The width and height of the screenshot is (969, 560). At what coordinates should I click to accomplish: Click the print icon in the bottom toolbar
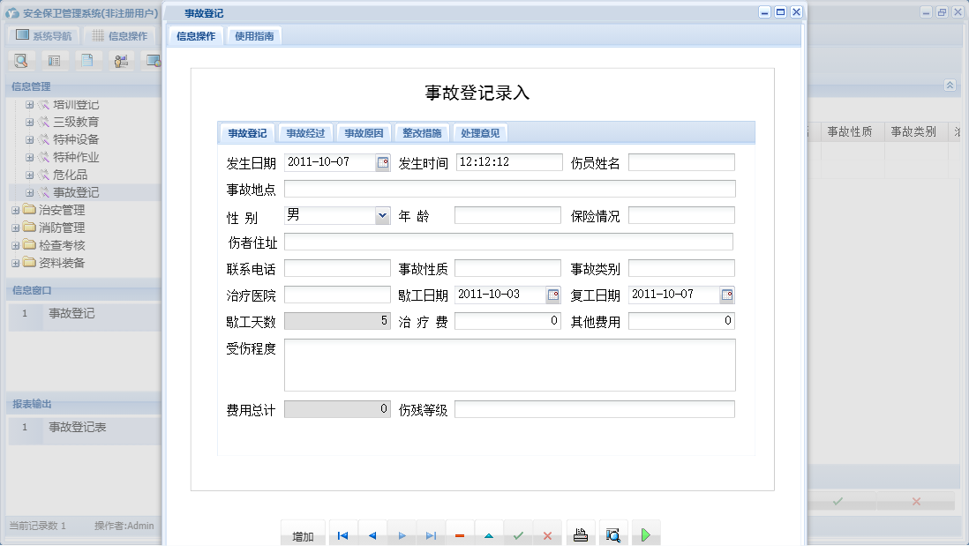(580, 534)
